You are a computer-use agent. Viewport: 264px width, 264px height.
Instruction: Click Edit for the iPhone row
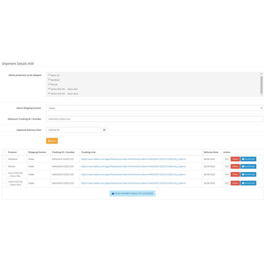[226, 166]
